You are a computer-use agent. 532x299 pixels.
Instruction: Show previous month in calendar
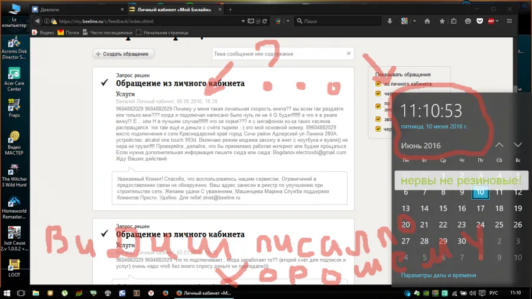(x=499, y=145)
